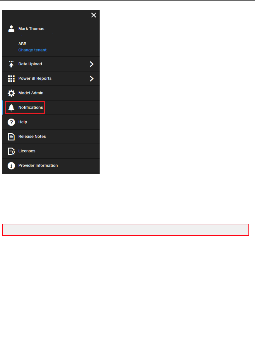Viewport: 255px width, 363px height.
Task: Click the empty red-bordered gray box
Action: [126, 230]
